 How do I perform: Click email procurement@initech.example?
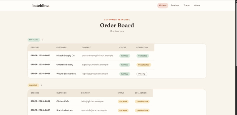point(98,56)
